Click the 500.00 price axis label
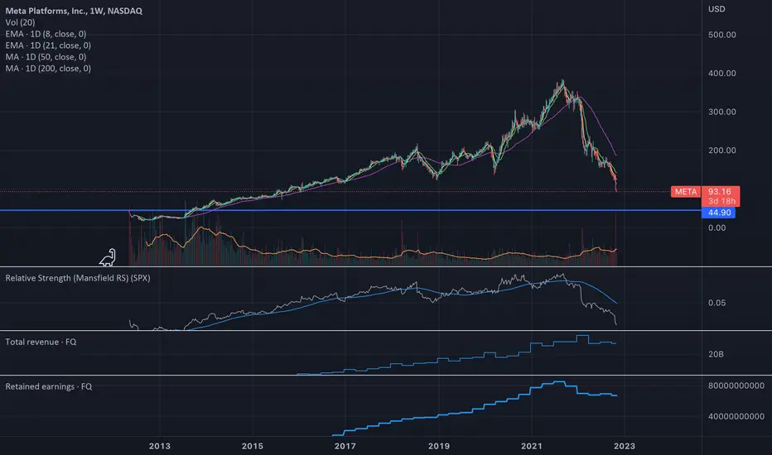The width and height of the screenshot is (772, 455). point(722,35)
